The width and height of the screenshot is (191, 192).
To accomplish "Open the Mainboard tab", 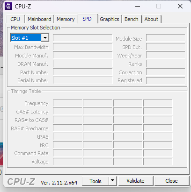I will (x=39, y=19).
